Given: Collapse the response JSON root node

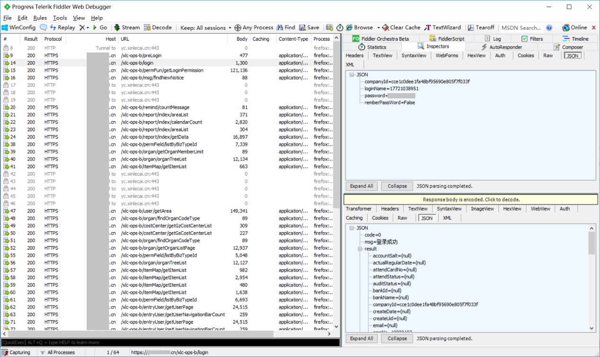Looking at the screenshot, I should (x=352, y=228).
